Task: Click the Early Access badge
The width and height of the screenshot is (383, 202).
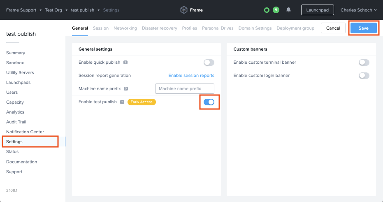Action: pos(142,102)
